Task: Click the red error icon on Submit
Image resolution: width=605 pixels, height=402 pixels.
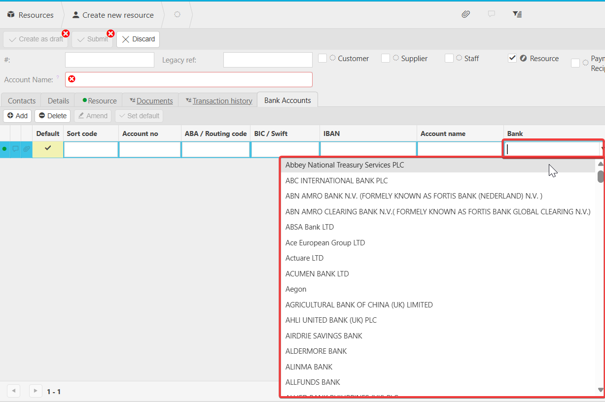Action: [110, 33]
